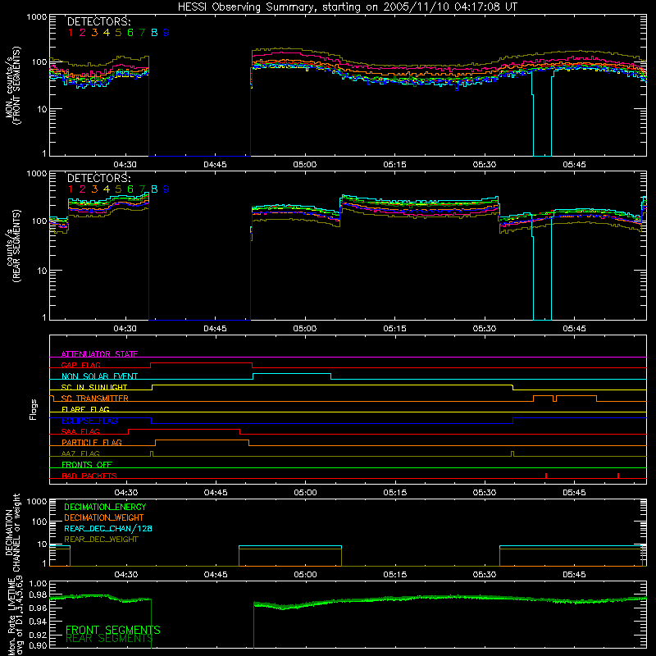Click the 1.00 y-axis label of the livetime plot

click(38, 584)
